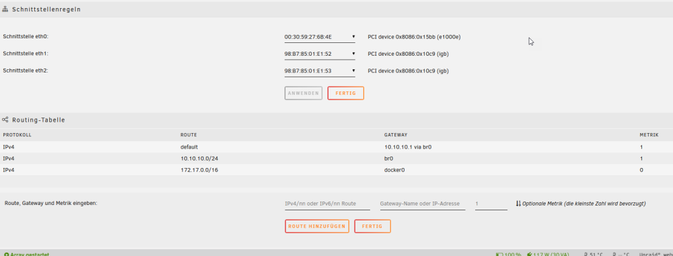This screenshot has height=256, width=673.
Task: Click the metric value of the default route
Action: pyautogui.click(x=641, y=147)
